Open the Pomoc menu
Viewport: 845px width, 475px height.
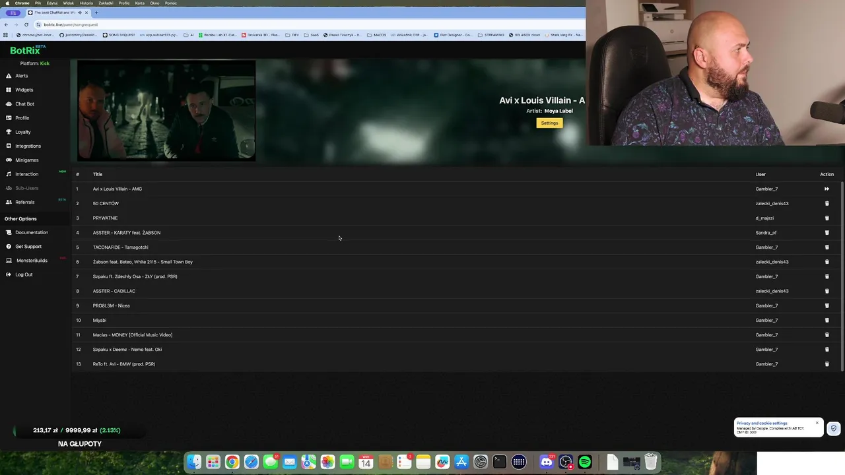[x=171, y=3]
